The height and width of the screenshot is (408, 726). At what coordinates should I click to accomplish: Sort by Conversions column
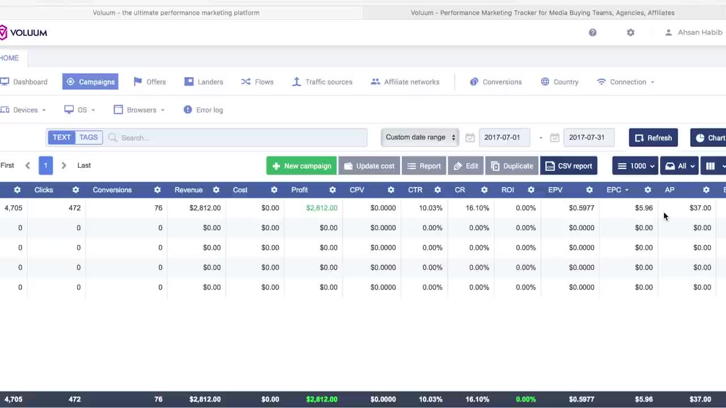coord(112,190)
